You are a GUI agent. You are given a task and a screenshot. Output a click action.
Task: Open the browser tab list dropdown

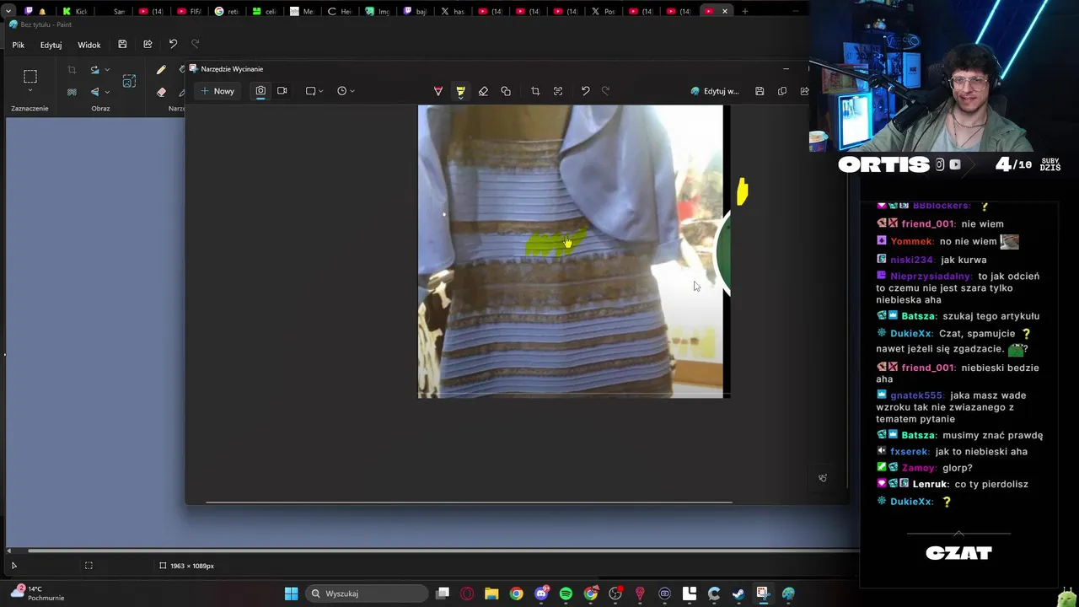click(9, 11)
